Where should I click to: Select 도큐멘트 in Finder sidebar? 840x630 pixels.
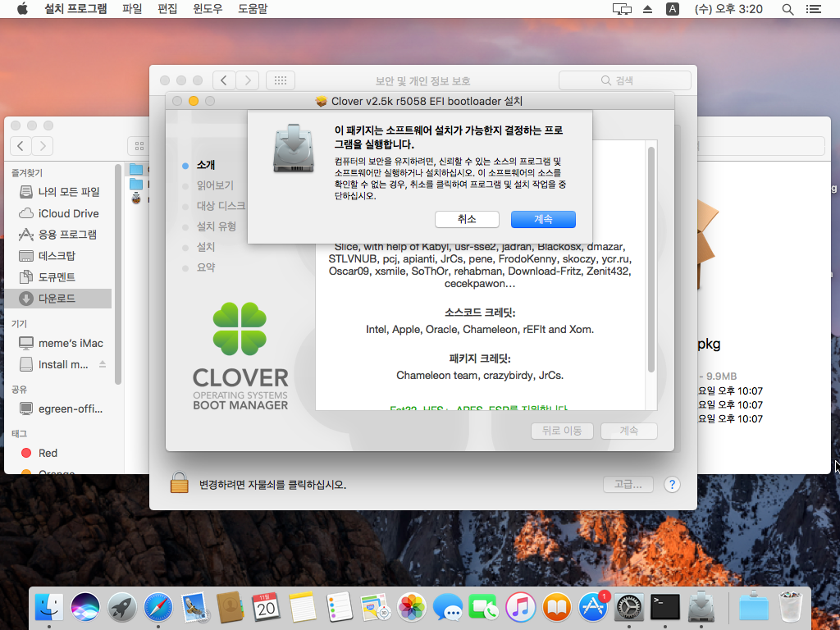coord(59,277)
